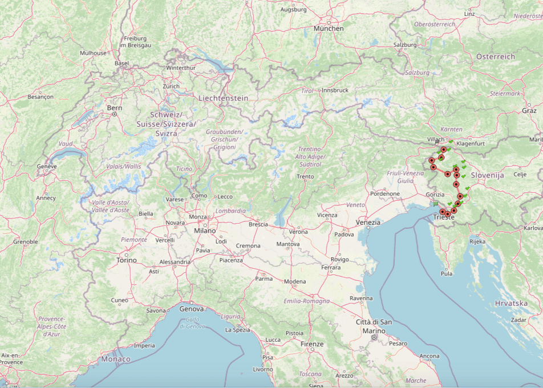The image size is (543, 388).
Task: Click the München city label
Action: tap(329, 29)
